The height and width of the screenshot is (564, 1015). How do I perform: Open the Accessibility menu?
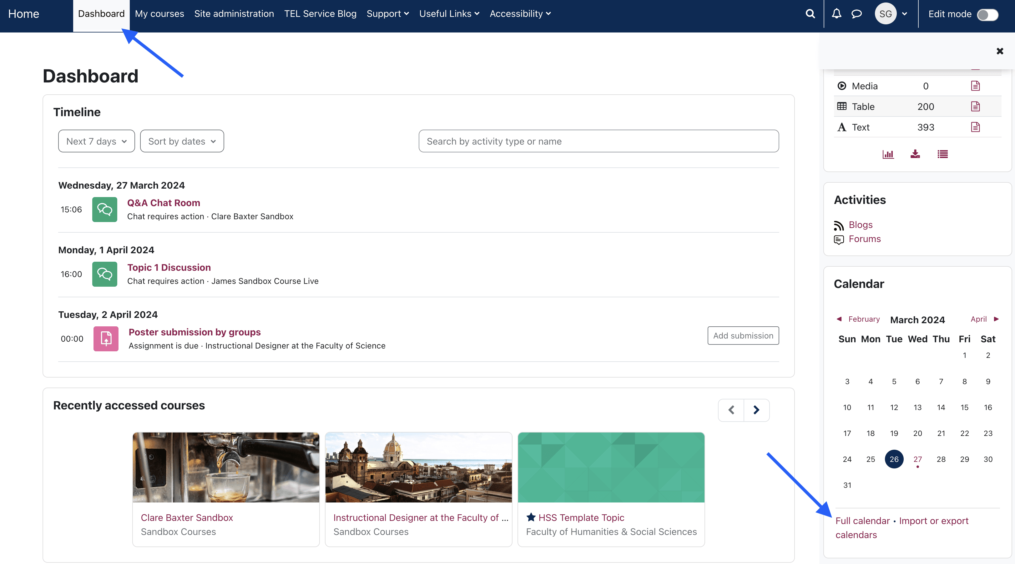[x=520, y=14]
